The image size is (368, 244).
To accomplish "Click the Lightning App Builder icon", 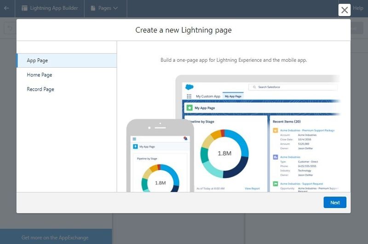I will (x=24, y=8).
